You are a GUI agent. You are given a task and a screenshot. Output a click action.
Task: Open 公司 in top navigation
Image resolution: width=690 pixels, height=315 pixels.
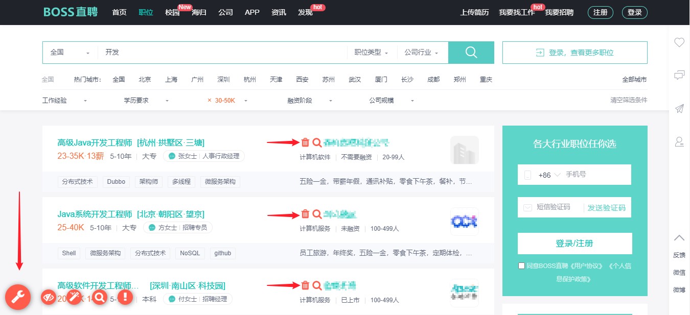(225, 12)
